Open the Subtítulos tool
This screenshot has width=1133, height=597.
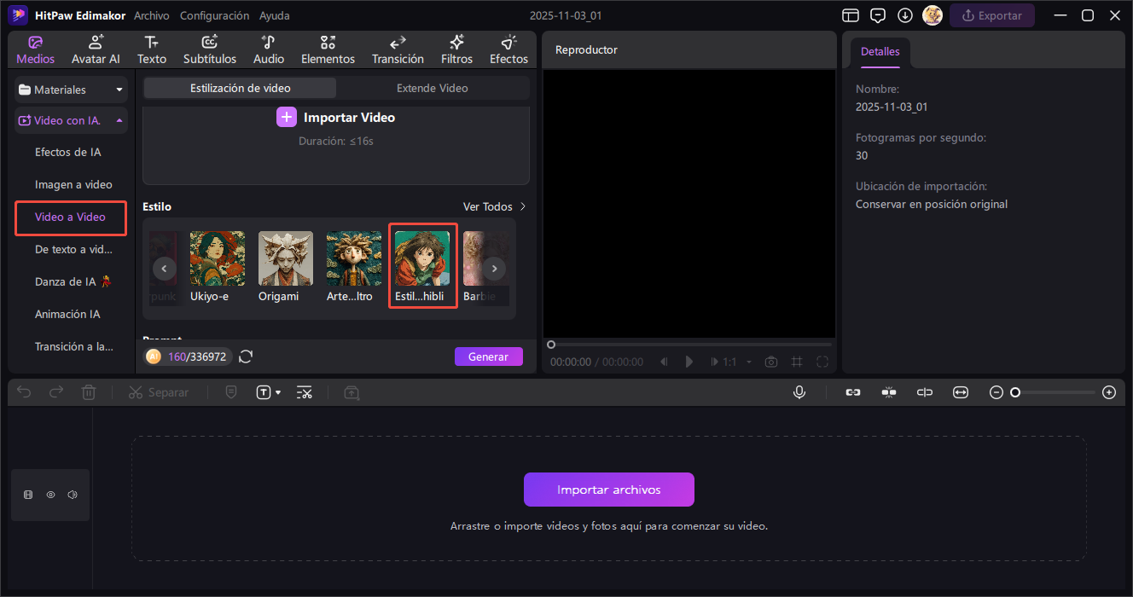tap(209, 49)
